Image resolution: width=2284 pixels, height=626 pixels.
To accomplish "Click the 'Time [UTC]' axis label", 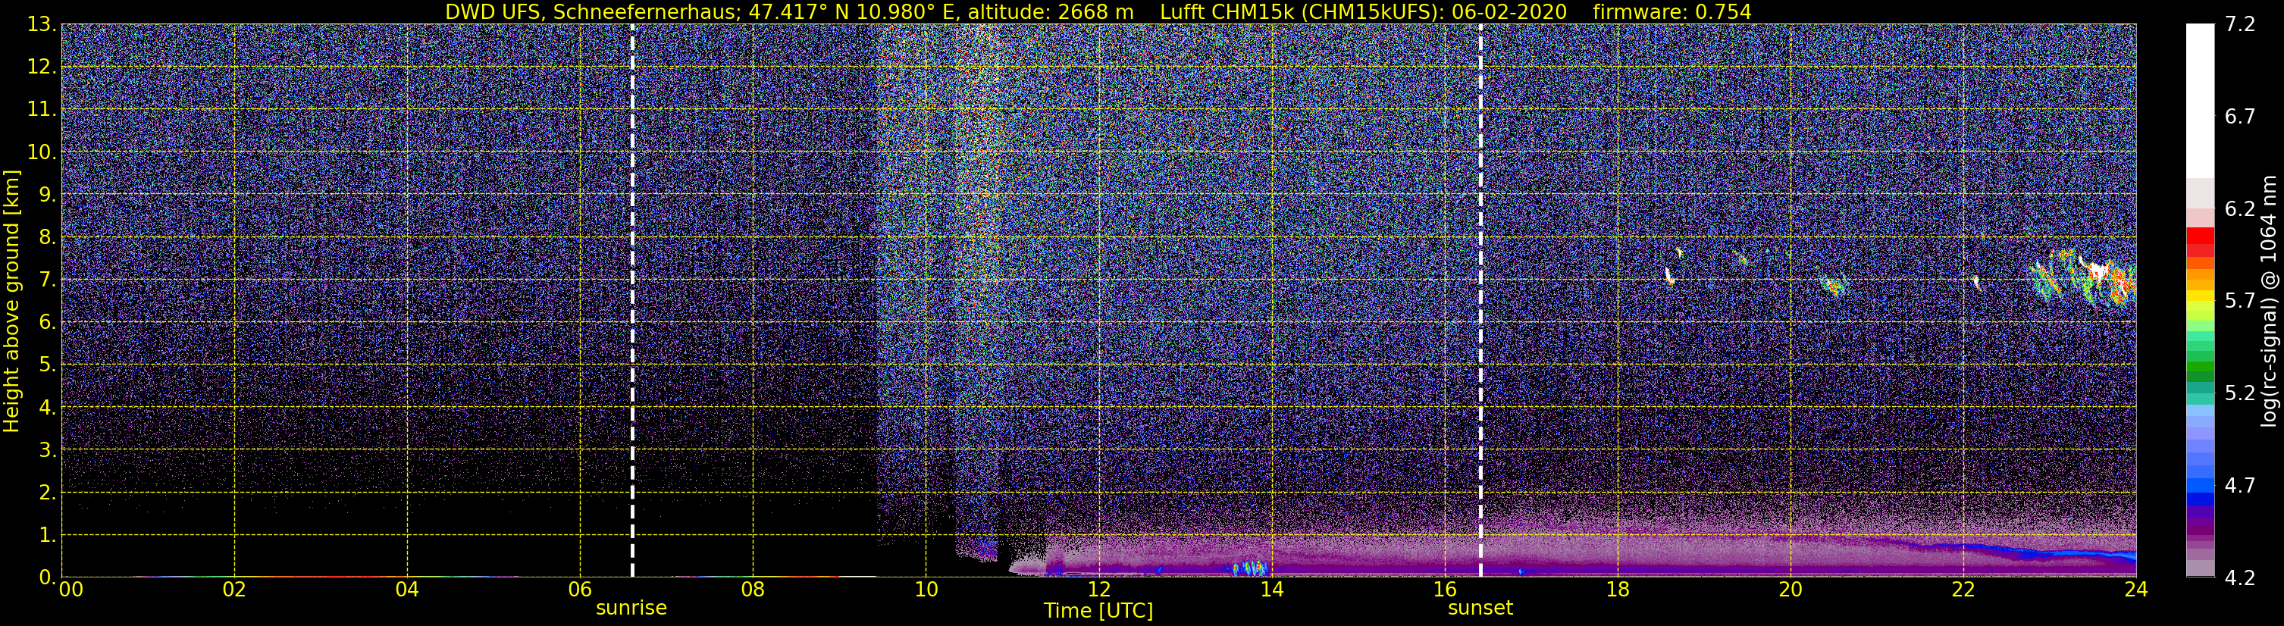I will (1098, 611).
